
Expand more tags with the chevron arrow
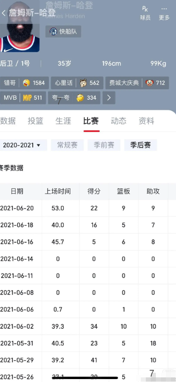click(109, 98)
